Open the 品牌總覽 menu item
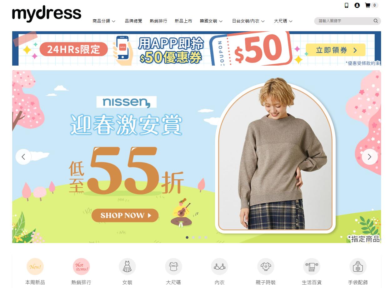Image resolution: width=392 pixels, height=288 pixels. click(133, 21)
